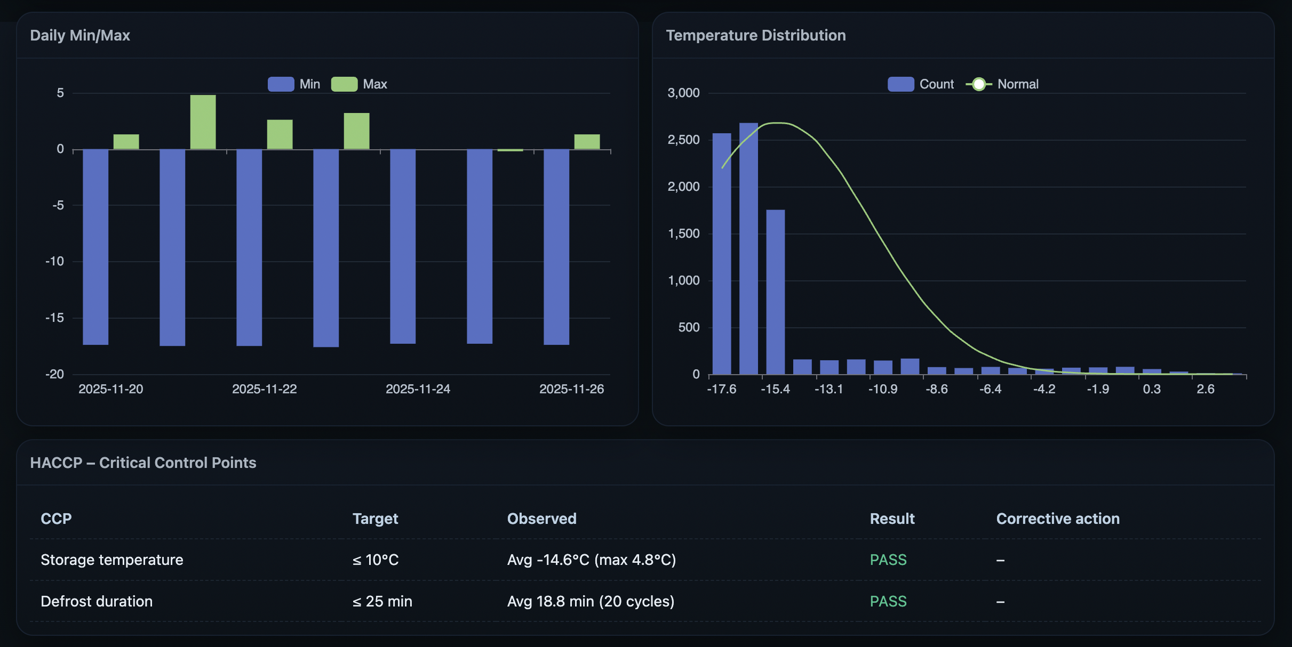This screenshot has height=647, width=1292.
Task: Select the Temperature Distribution panel title
Action: (x=755, y=35)
